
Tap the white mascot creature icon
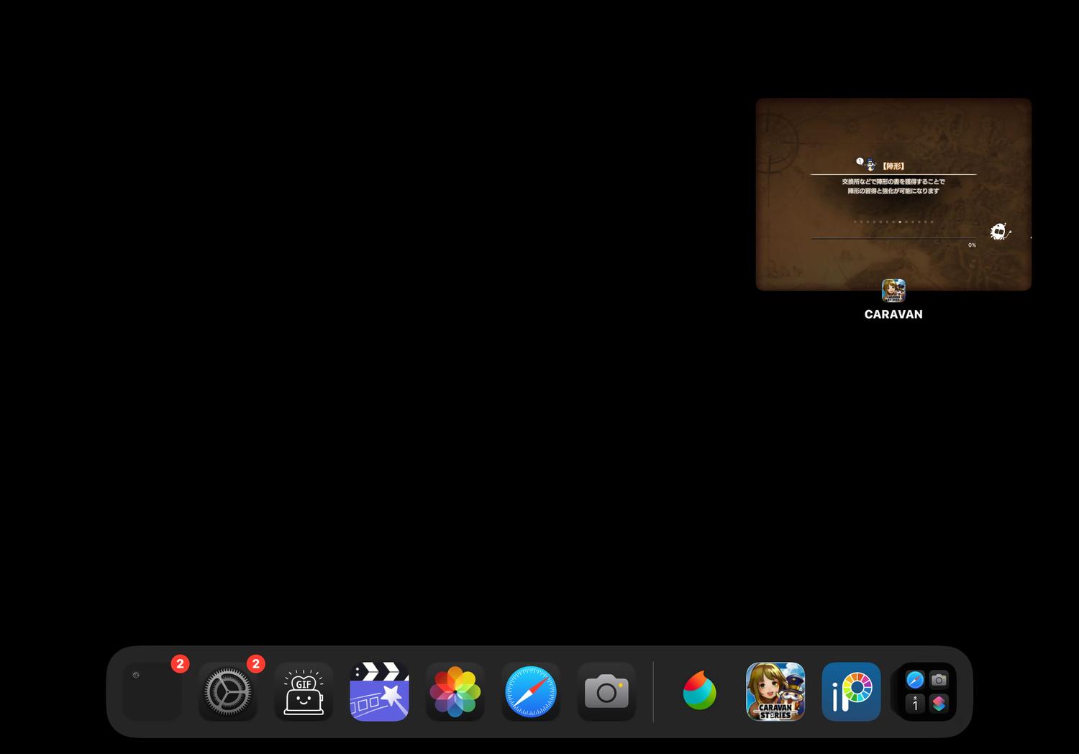pos(998,232)
